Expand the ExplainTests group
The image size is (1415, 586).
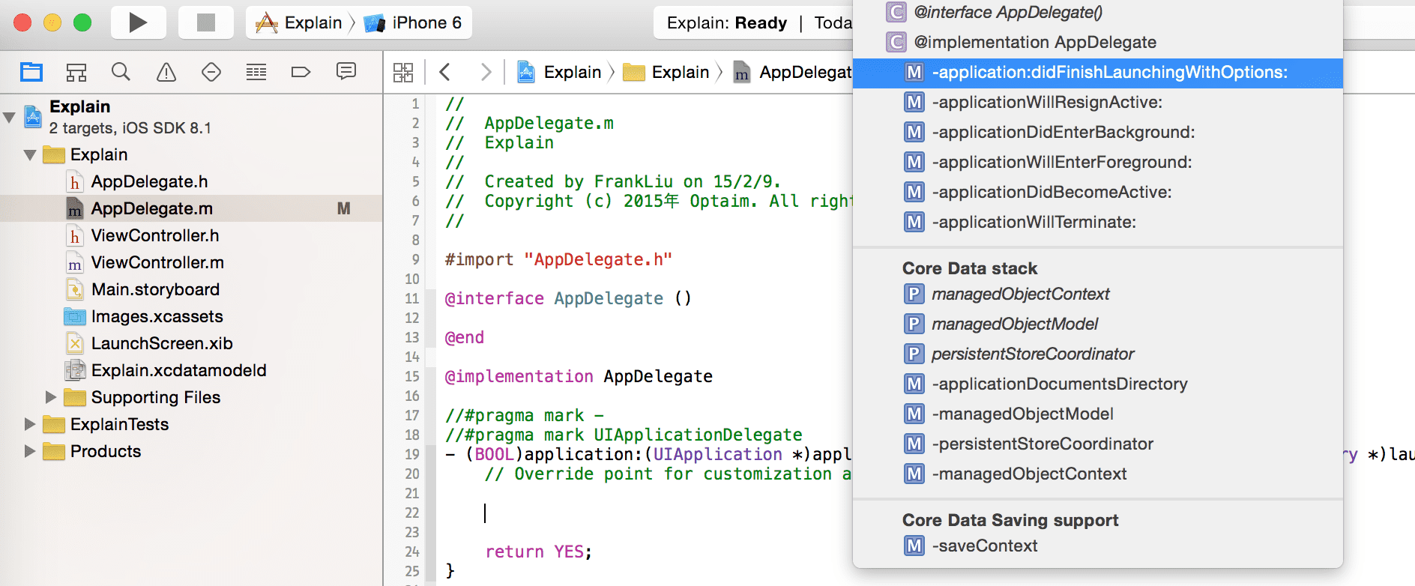pos(30,424)
